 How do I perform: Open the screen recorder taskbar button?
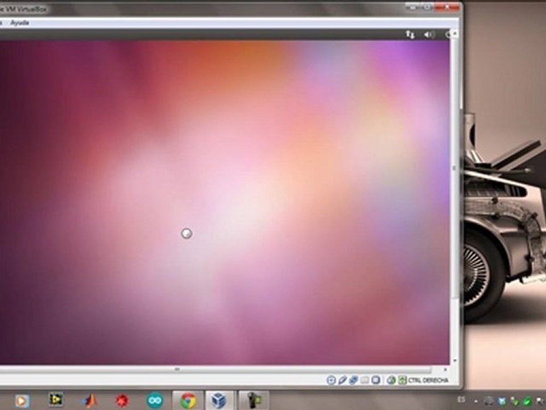click(254, 400)
